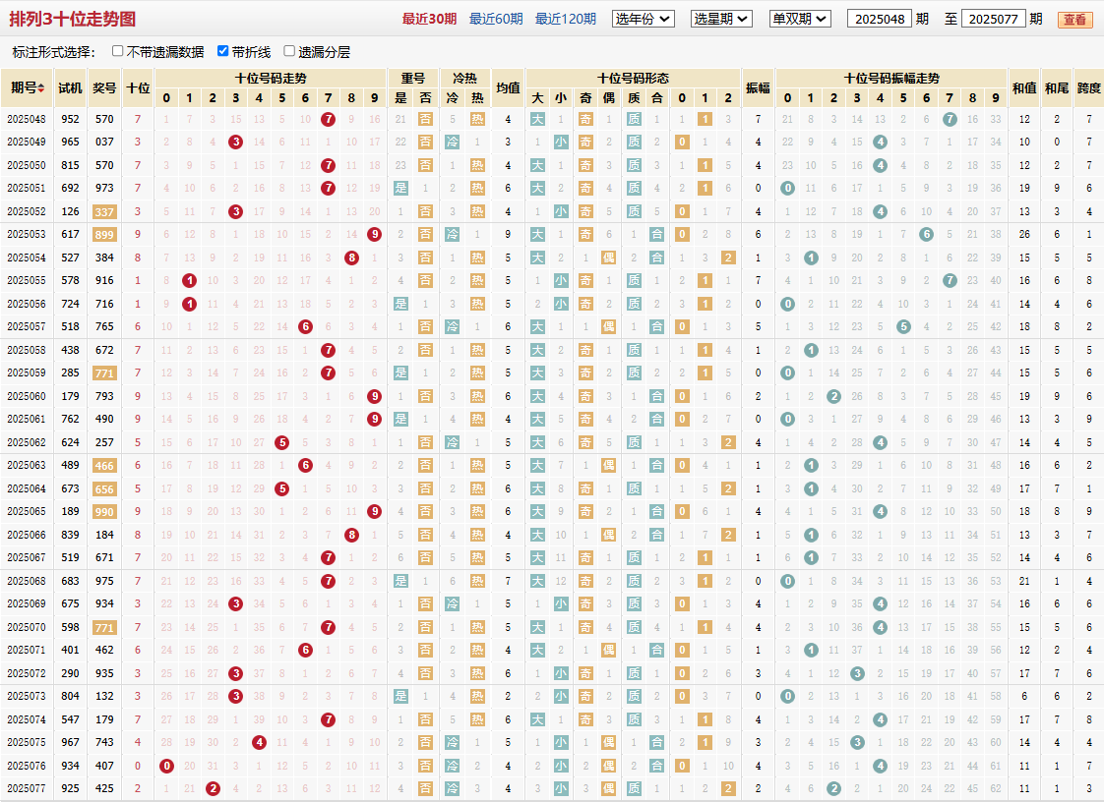Click the teal amplitude 7 ball in row 2025048
This screenshot has width=1104, height=802.
(950, 120)
